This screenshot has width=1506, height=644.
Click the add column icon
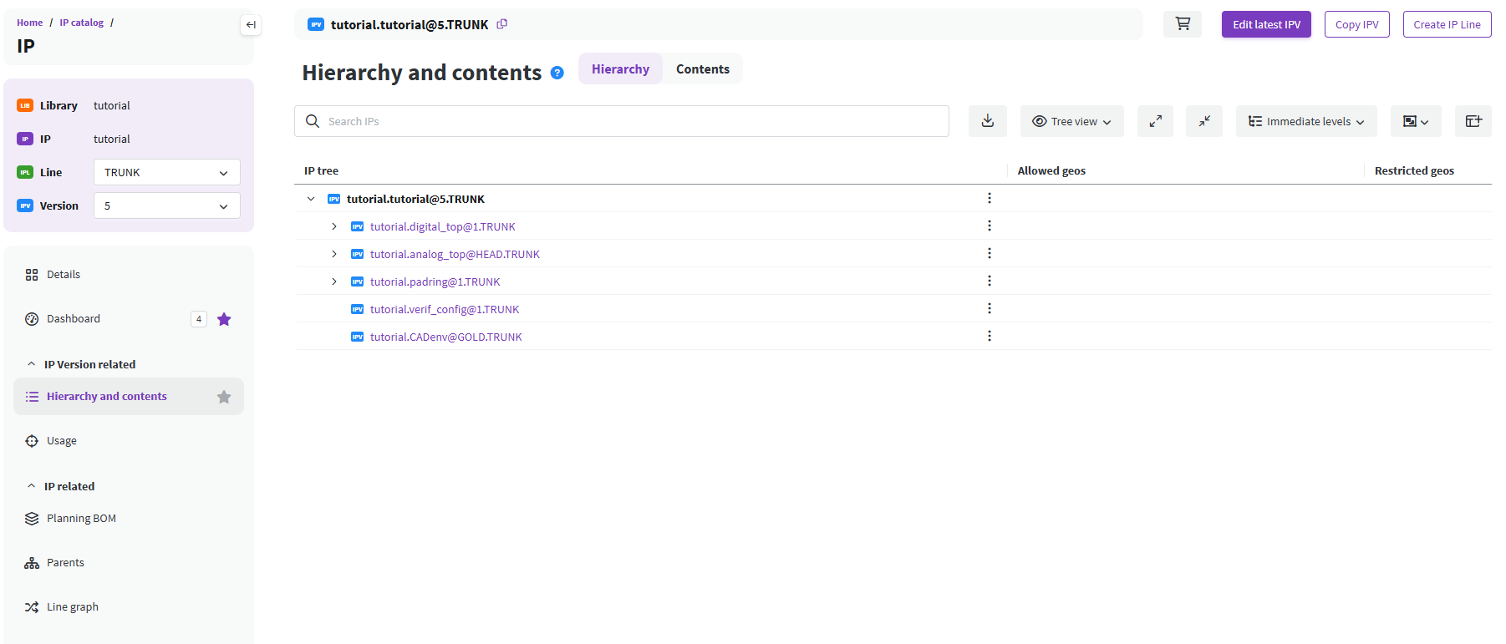point(1473,121)
